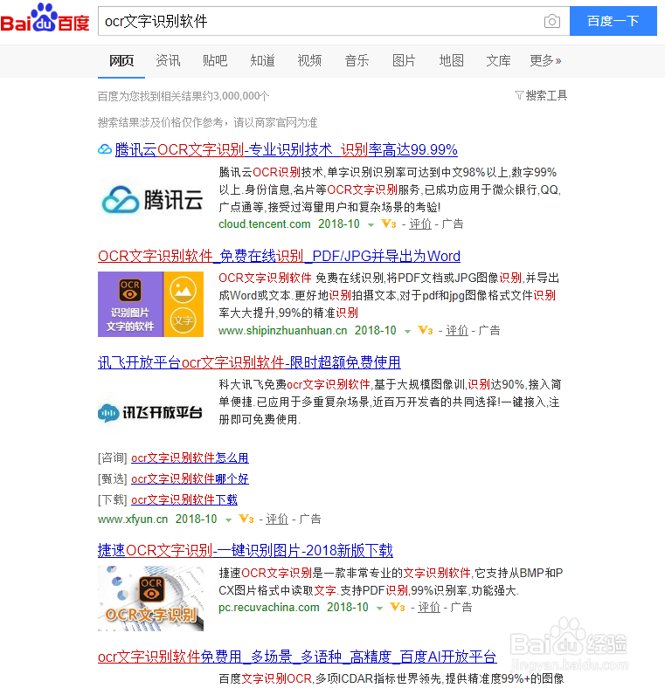This screenshot has width=665, height=688.
Task: Open camera image search icon
Action: (551, 21)
